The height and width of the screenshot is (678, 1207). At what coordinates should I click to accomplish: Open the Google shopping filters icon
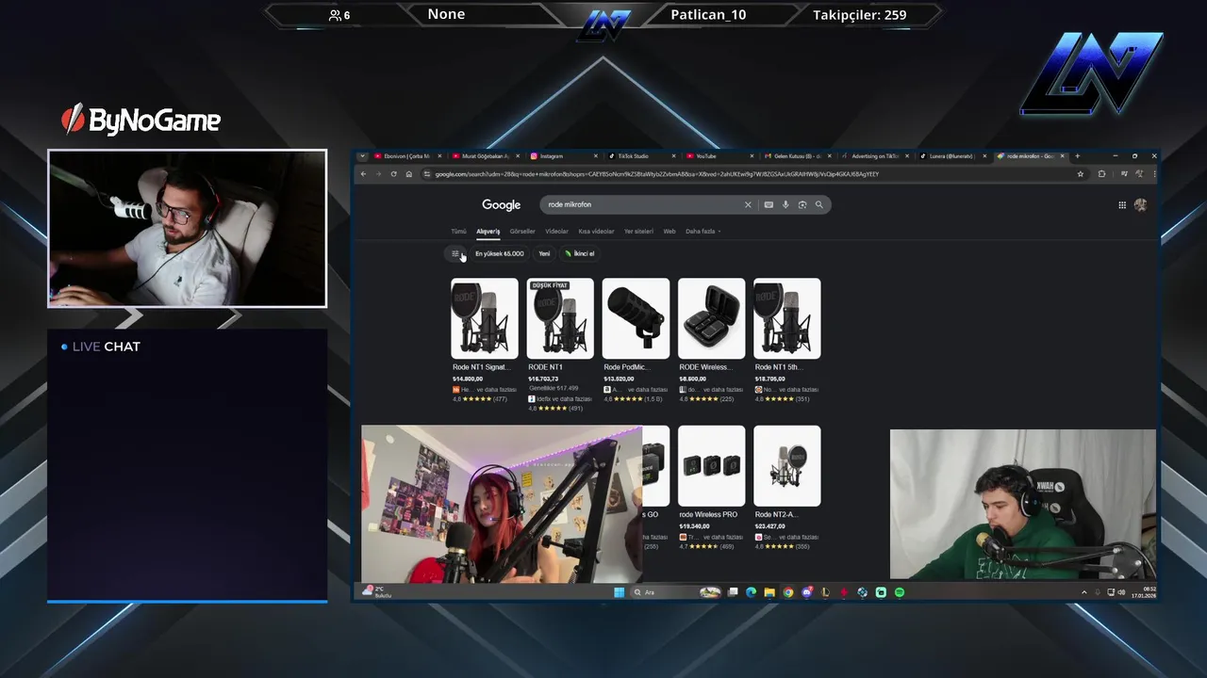click(x=455, y=253)
